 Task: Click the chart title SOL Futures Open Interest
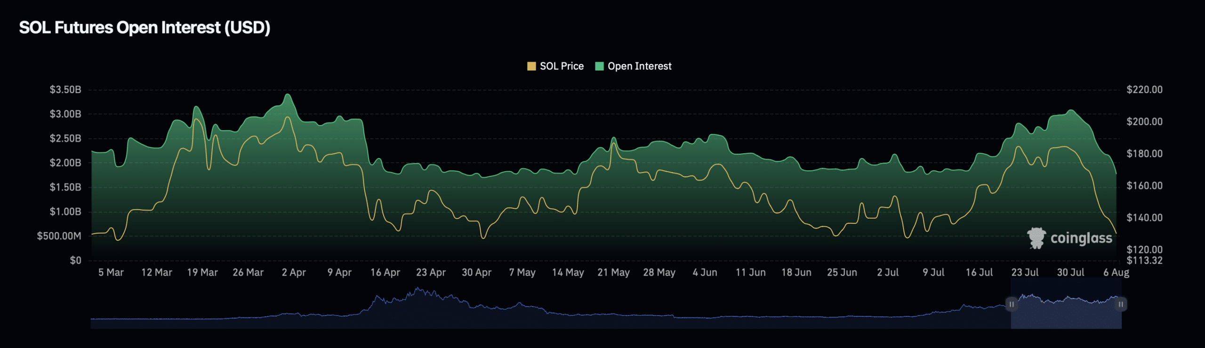(x=145, y=28)
